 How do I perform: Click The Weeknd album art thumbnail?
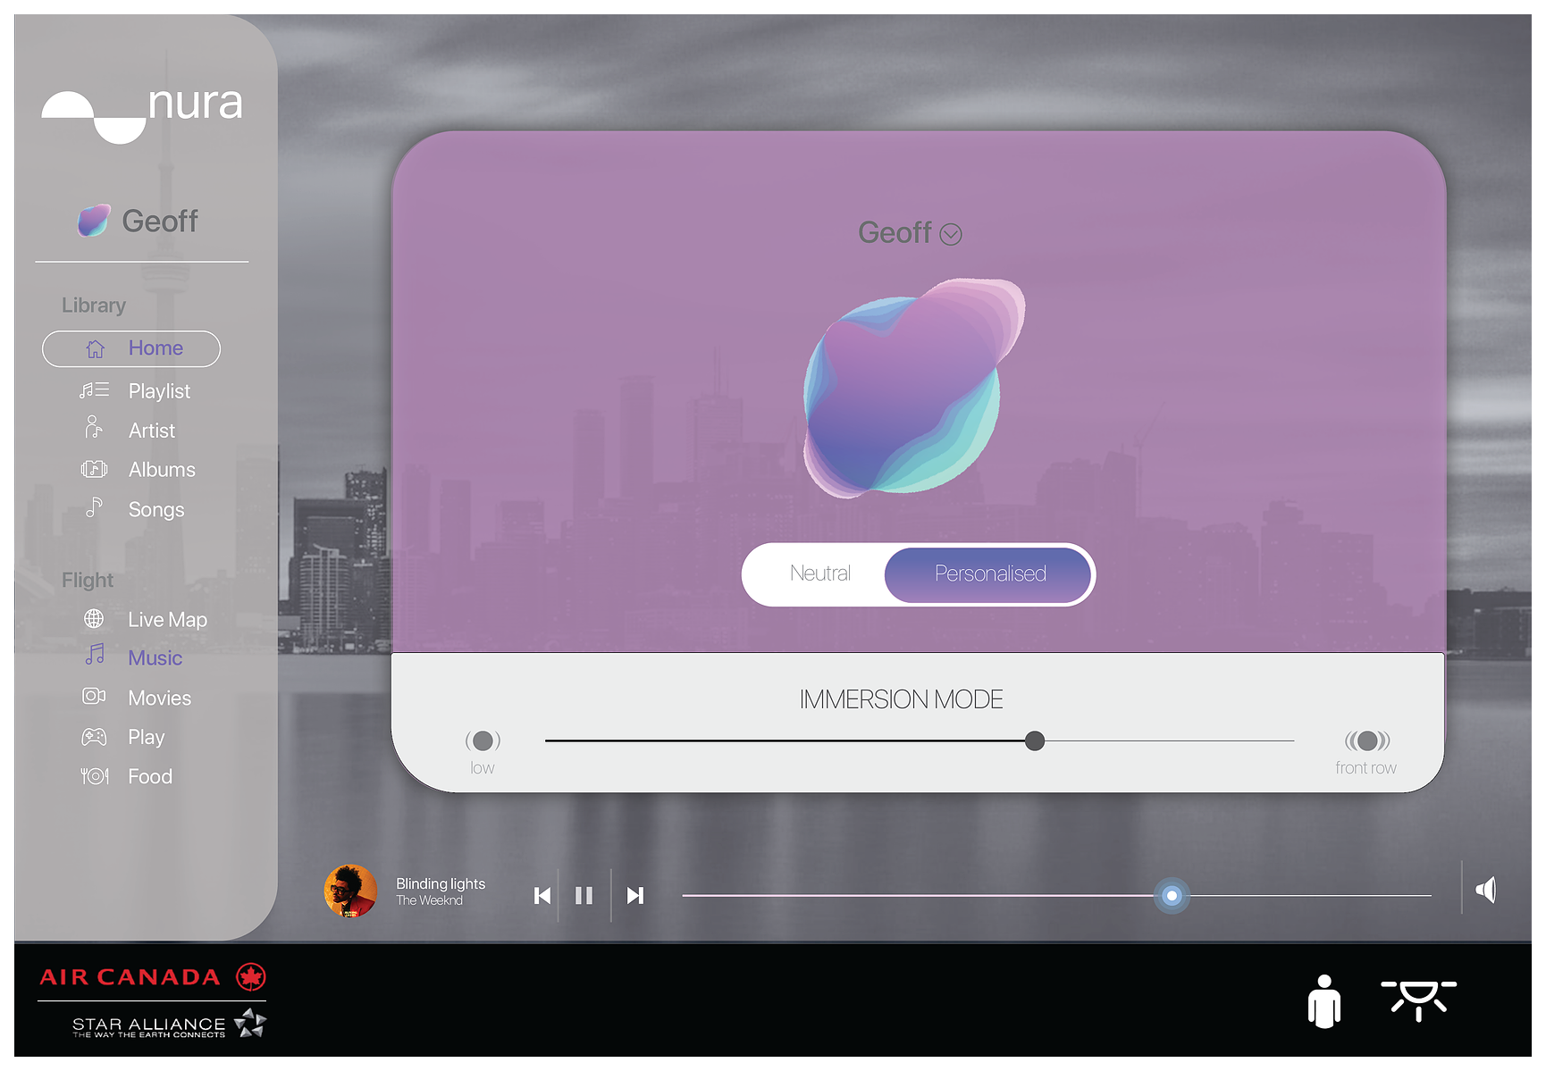350,891
